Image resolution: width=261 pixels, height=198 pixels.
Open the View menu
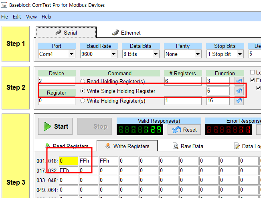pyautogui.click(x=31, y=17)
